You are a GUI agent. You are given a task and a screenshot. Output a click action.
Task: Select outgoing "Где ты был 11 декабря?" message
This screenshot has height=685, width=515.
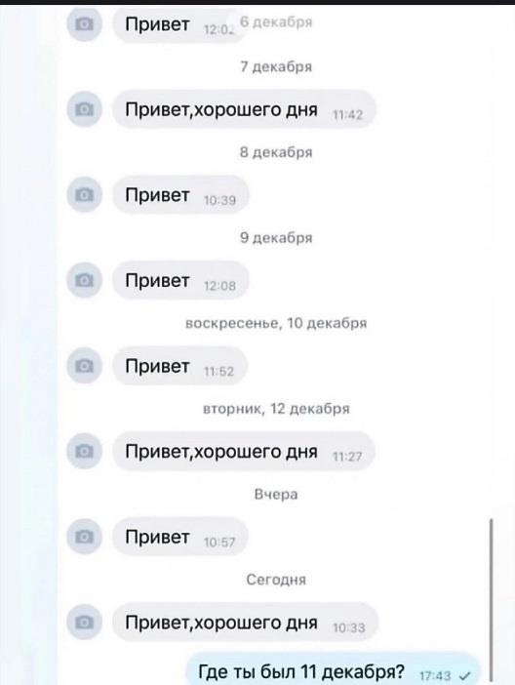click(x=335, y=670)
